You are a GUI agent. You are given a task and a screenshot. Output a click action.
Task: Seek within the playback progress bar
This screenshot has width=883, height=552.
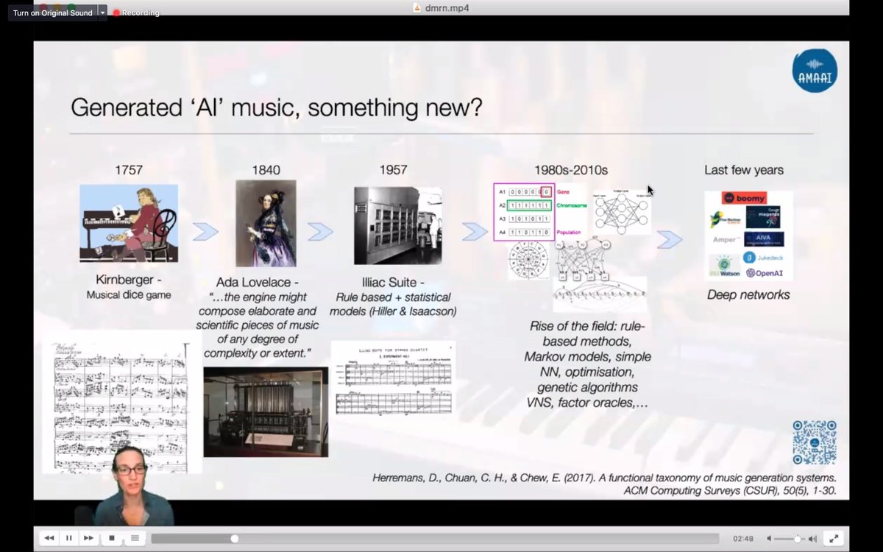point(435,539)
